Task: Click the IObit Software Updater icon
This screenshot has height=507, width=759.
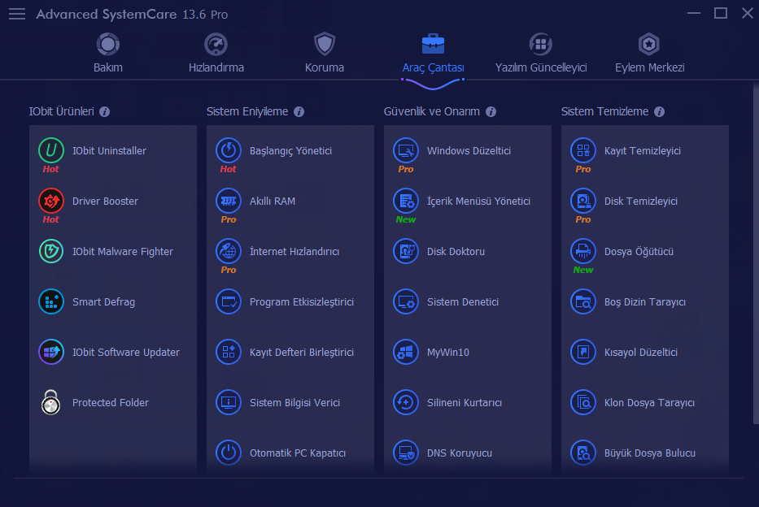Action: click(50, 352)
